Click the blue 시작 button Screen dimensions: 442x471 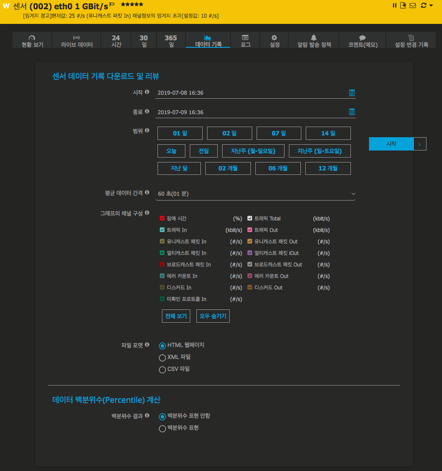pyautogui.click(x=391, y=144)
